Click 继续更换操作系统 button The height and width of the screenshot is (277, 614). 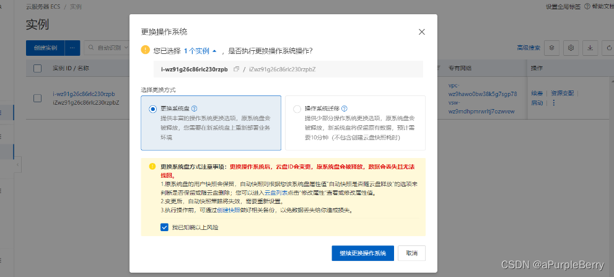pyautogui.click(x=362, y=253)
